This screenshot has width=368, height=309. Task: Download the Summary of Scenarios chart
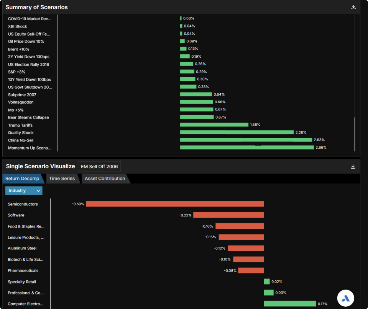353,7
